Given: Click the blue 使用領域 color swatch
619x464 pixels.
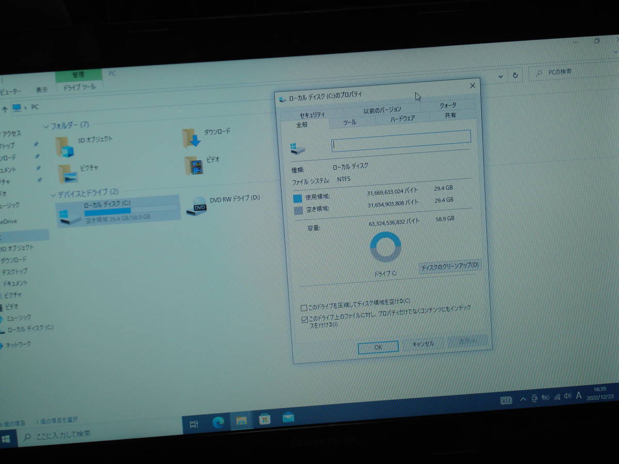Looking at the screenshot, I should (x=297, y=198).
